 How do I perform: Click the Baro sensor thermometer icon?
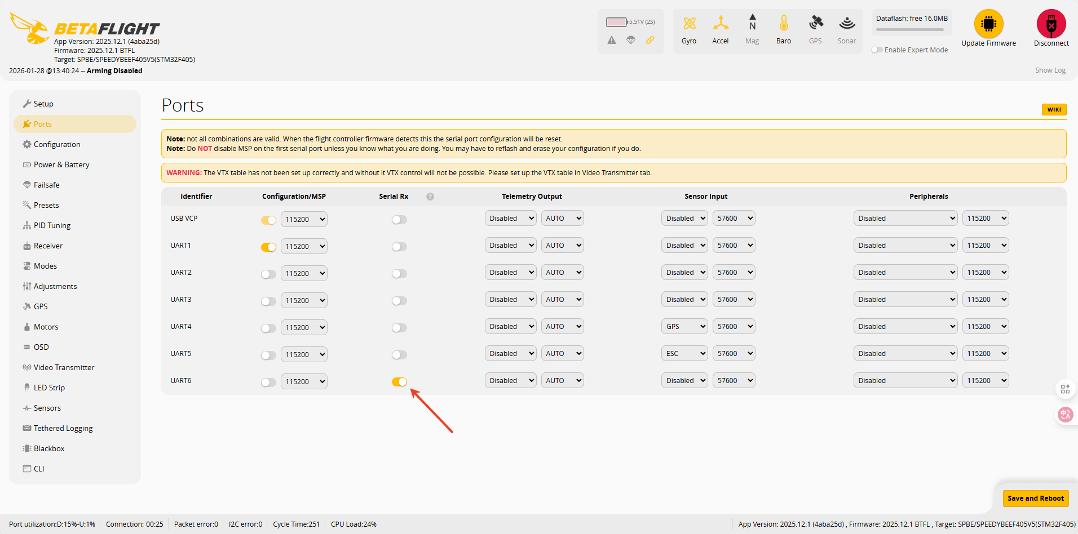pyautogui.click(x=783, y=24)
